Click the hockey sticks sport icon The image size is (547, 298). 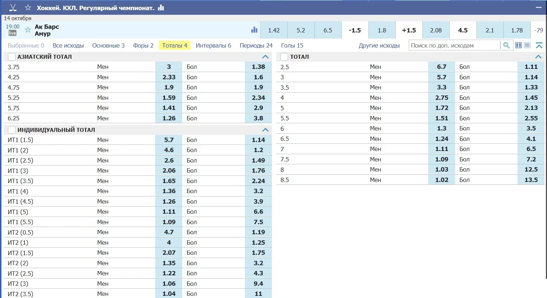13,8
